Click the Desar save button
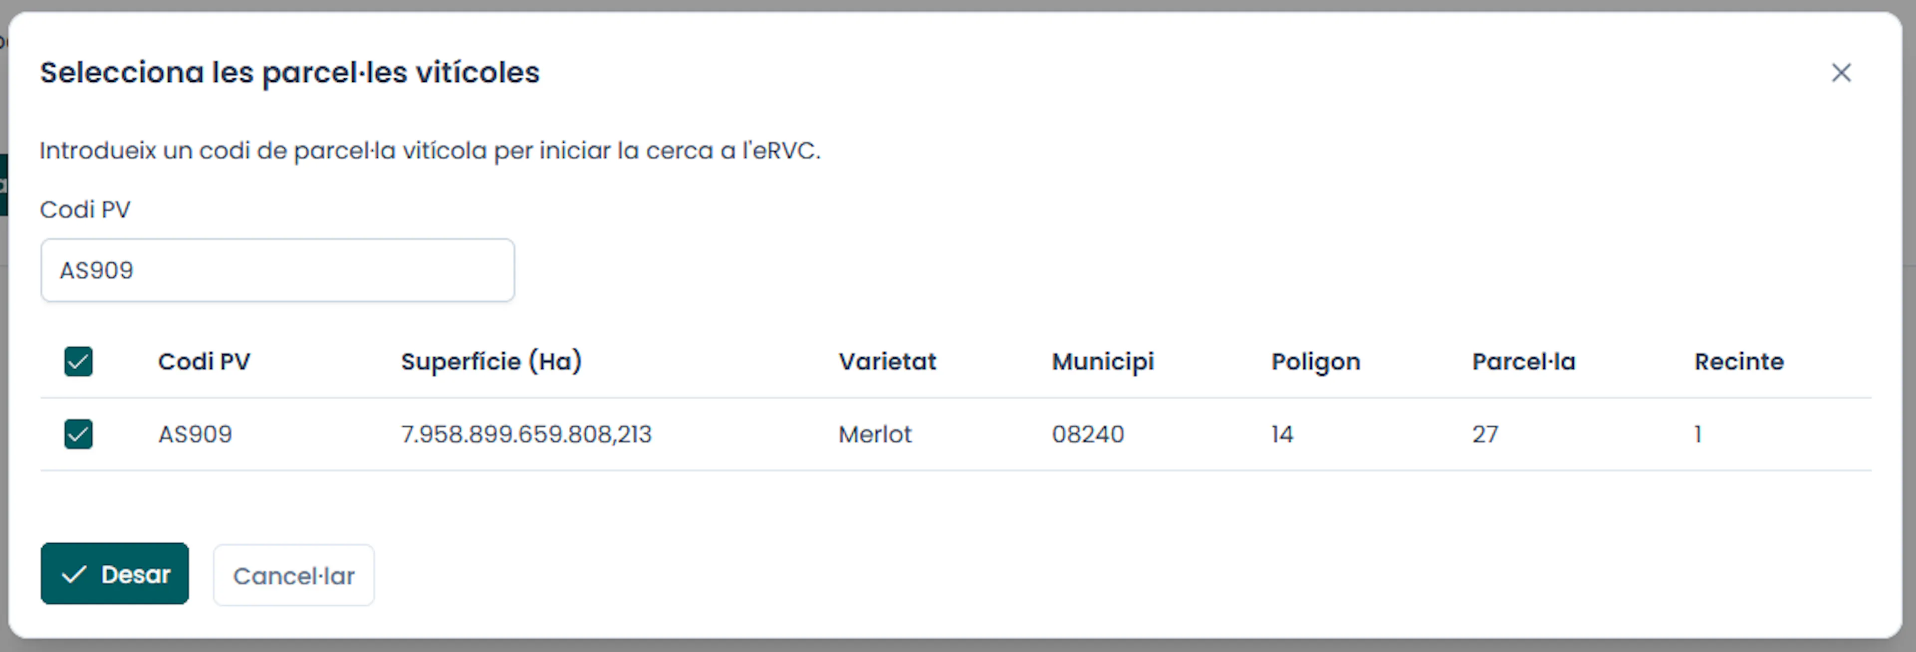 click(x=115, y=574)
